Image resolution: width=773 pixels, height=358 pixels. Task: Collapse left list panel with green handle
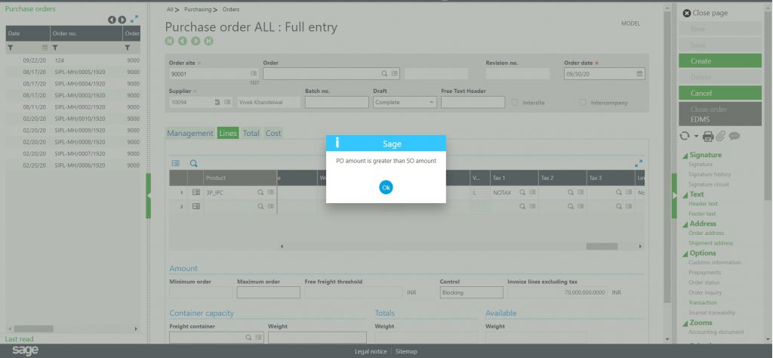[x=149, y=196]
